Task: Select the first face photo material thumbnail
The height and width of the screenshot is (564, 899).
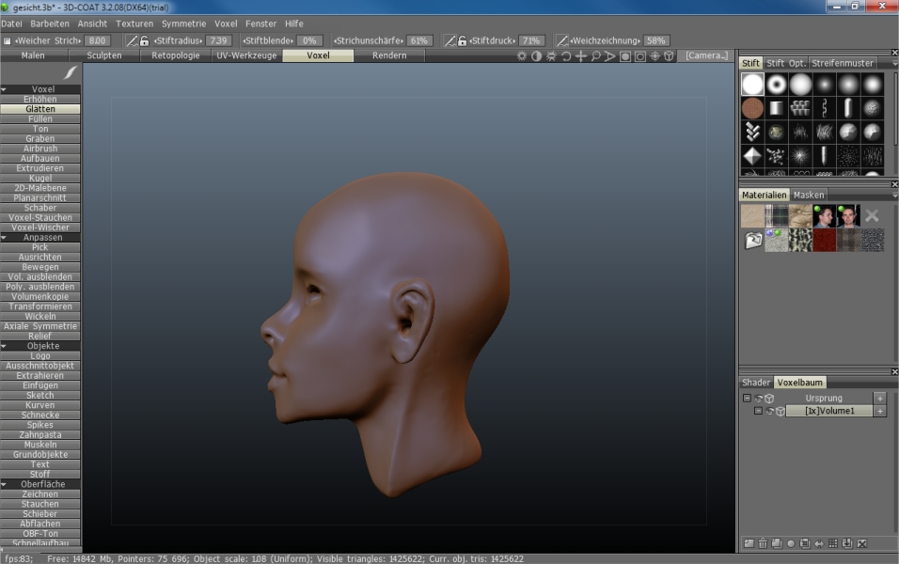Action: pyautogui.click(x=824, y=216)
